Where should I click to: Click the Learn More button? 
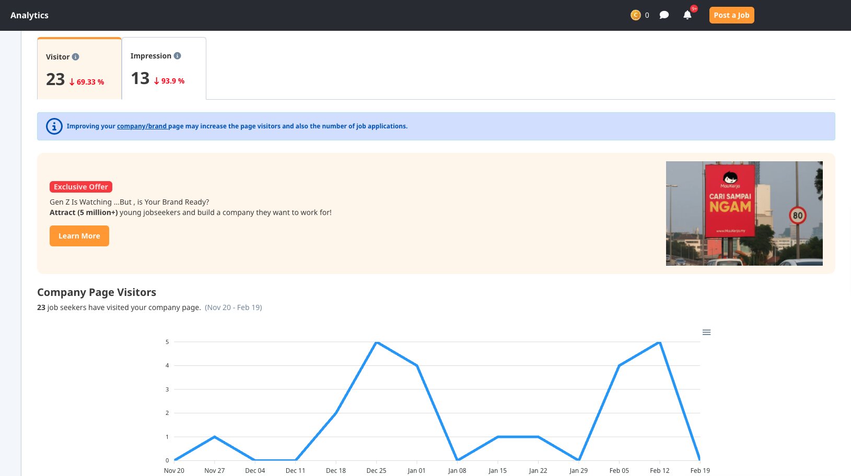pos(79,236)
